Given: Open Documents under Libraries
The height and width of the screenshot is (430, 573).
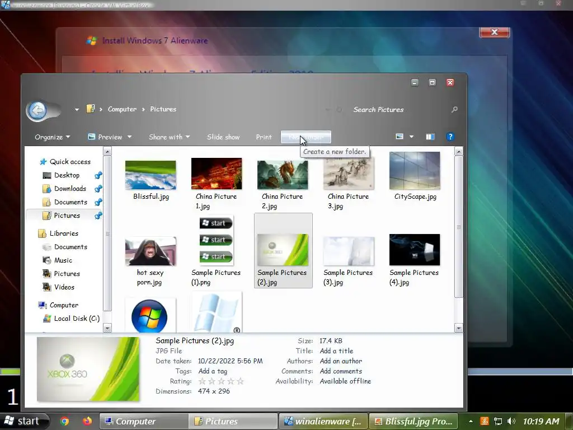Looking at the screenshot, I should coord(65,247).
